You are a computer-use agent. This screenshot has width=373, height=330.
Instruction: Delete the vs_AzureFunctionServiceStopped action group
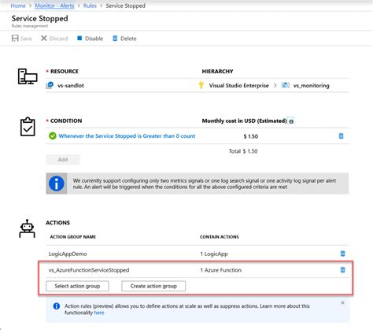342,269
